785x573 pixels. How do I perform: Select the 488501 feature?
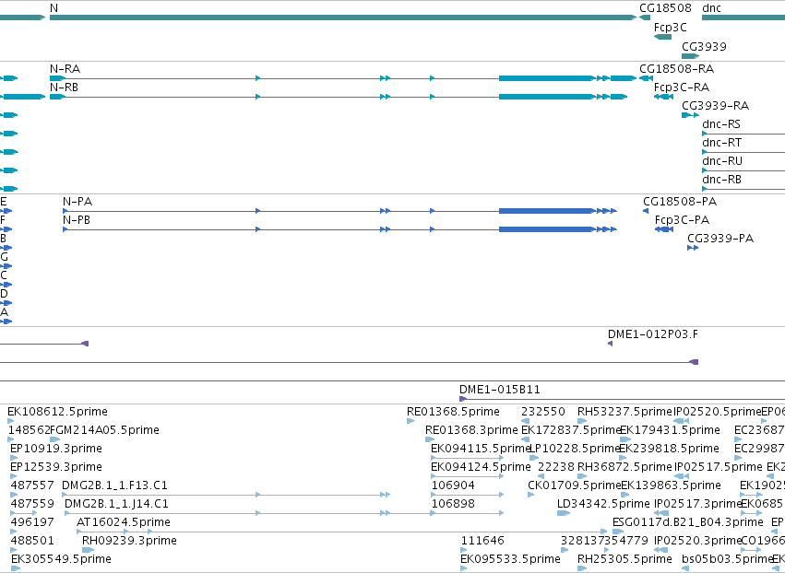click(x=14, y=550)
